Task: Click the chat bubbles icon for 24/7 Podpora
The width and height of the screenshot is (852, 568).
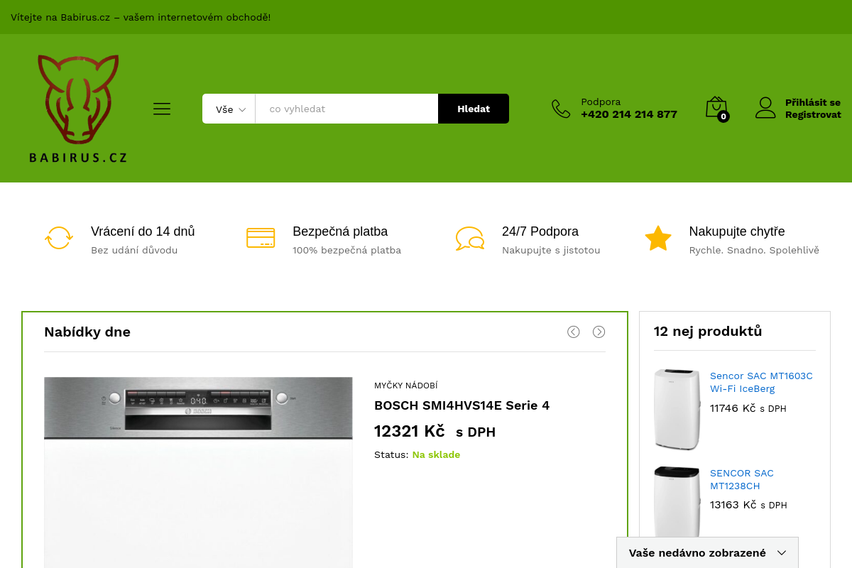Action: tap(470, 239)
